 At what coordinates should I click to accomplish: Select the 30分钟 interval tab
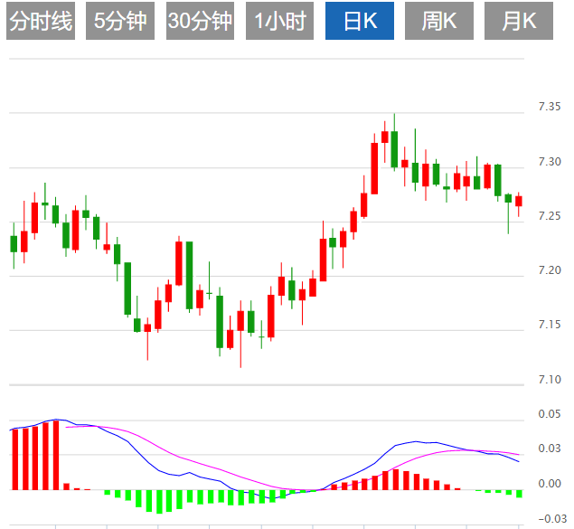[200, 21]
